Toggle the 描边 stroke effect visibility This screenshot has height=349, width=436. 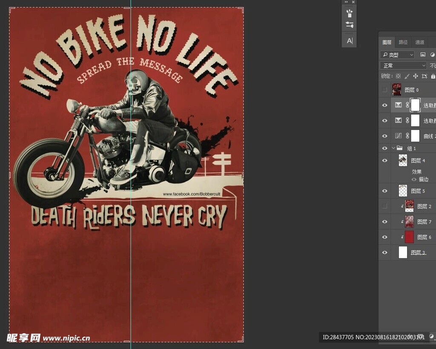point(414,179)
